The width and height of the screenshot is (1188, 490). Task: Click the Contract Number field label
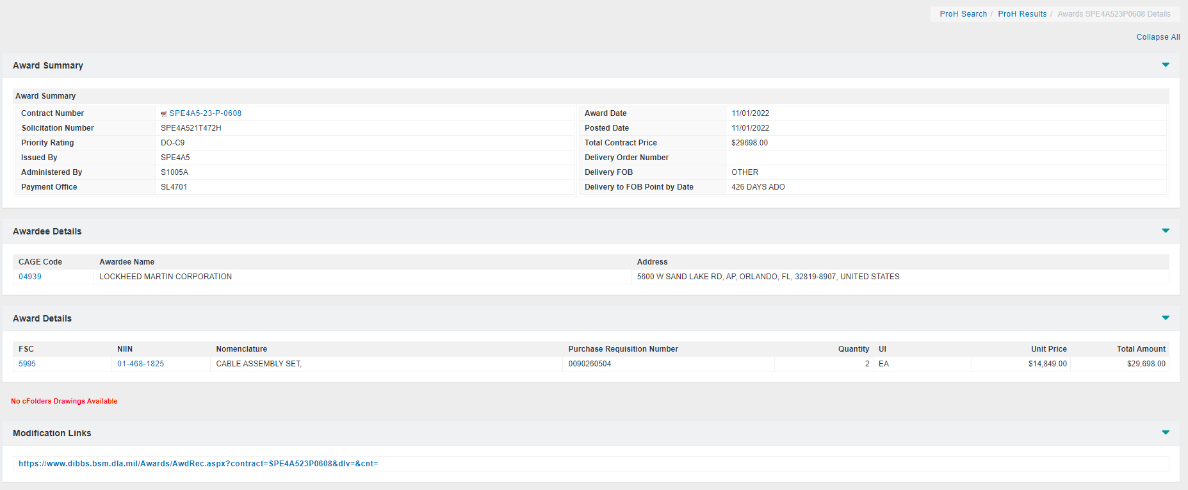point(53,113)
